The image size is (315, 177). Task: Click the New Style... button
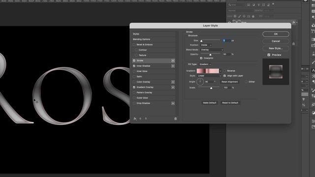point(276,48)
